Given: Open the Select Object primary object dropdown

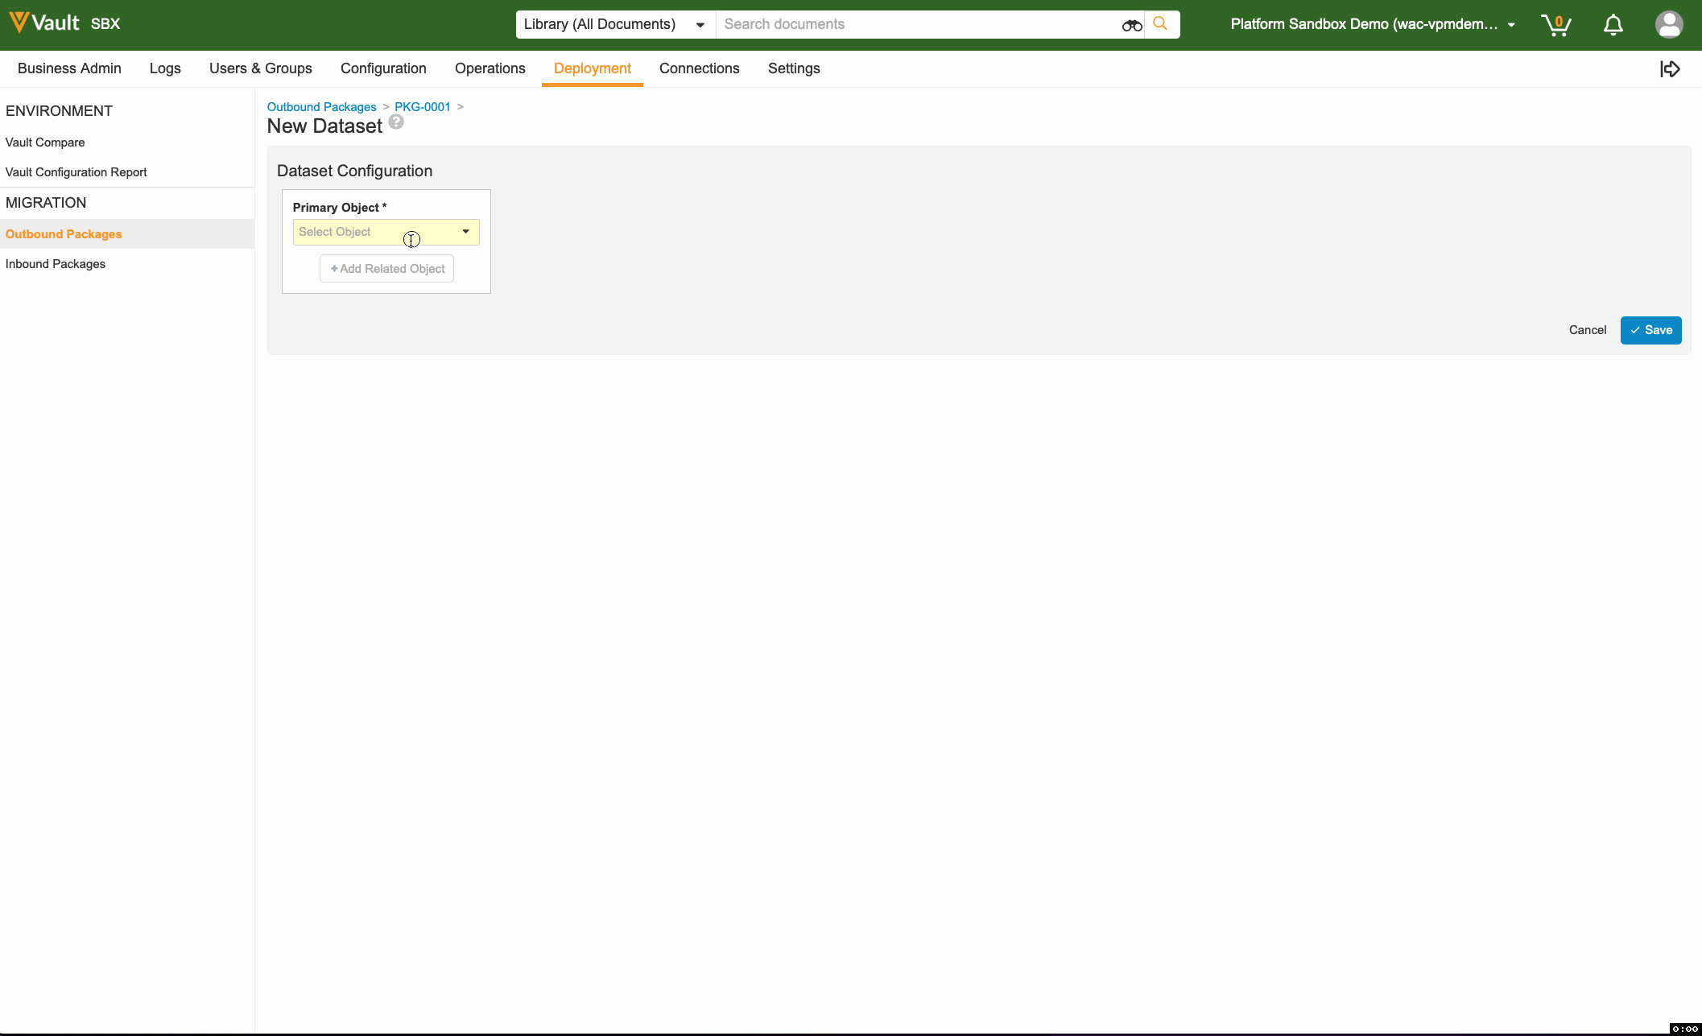Looking at the screenshot, I should click(x=386, y=232).
